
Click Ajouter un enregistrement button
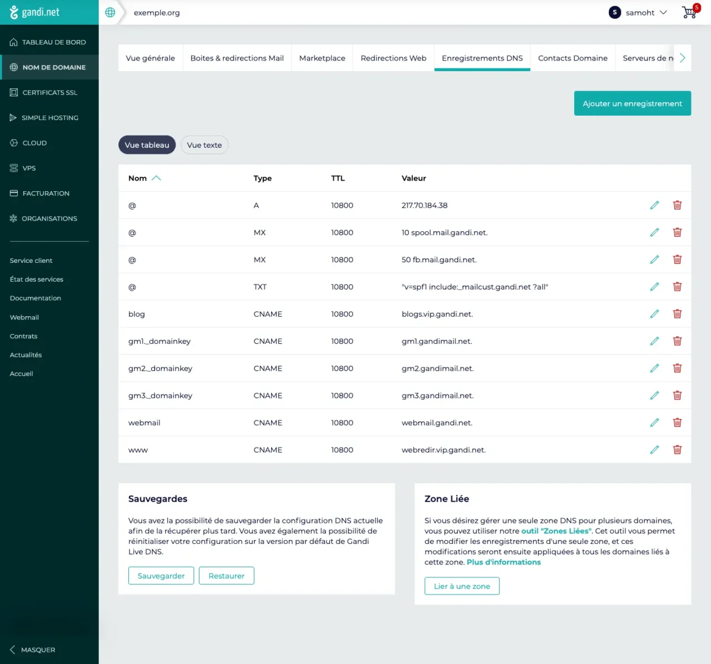[x=633, y=103]
